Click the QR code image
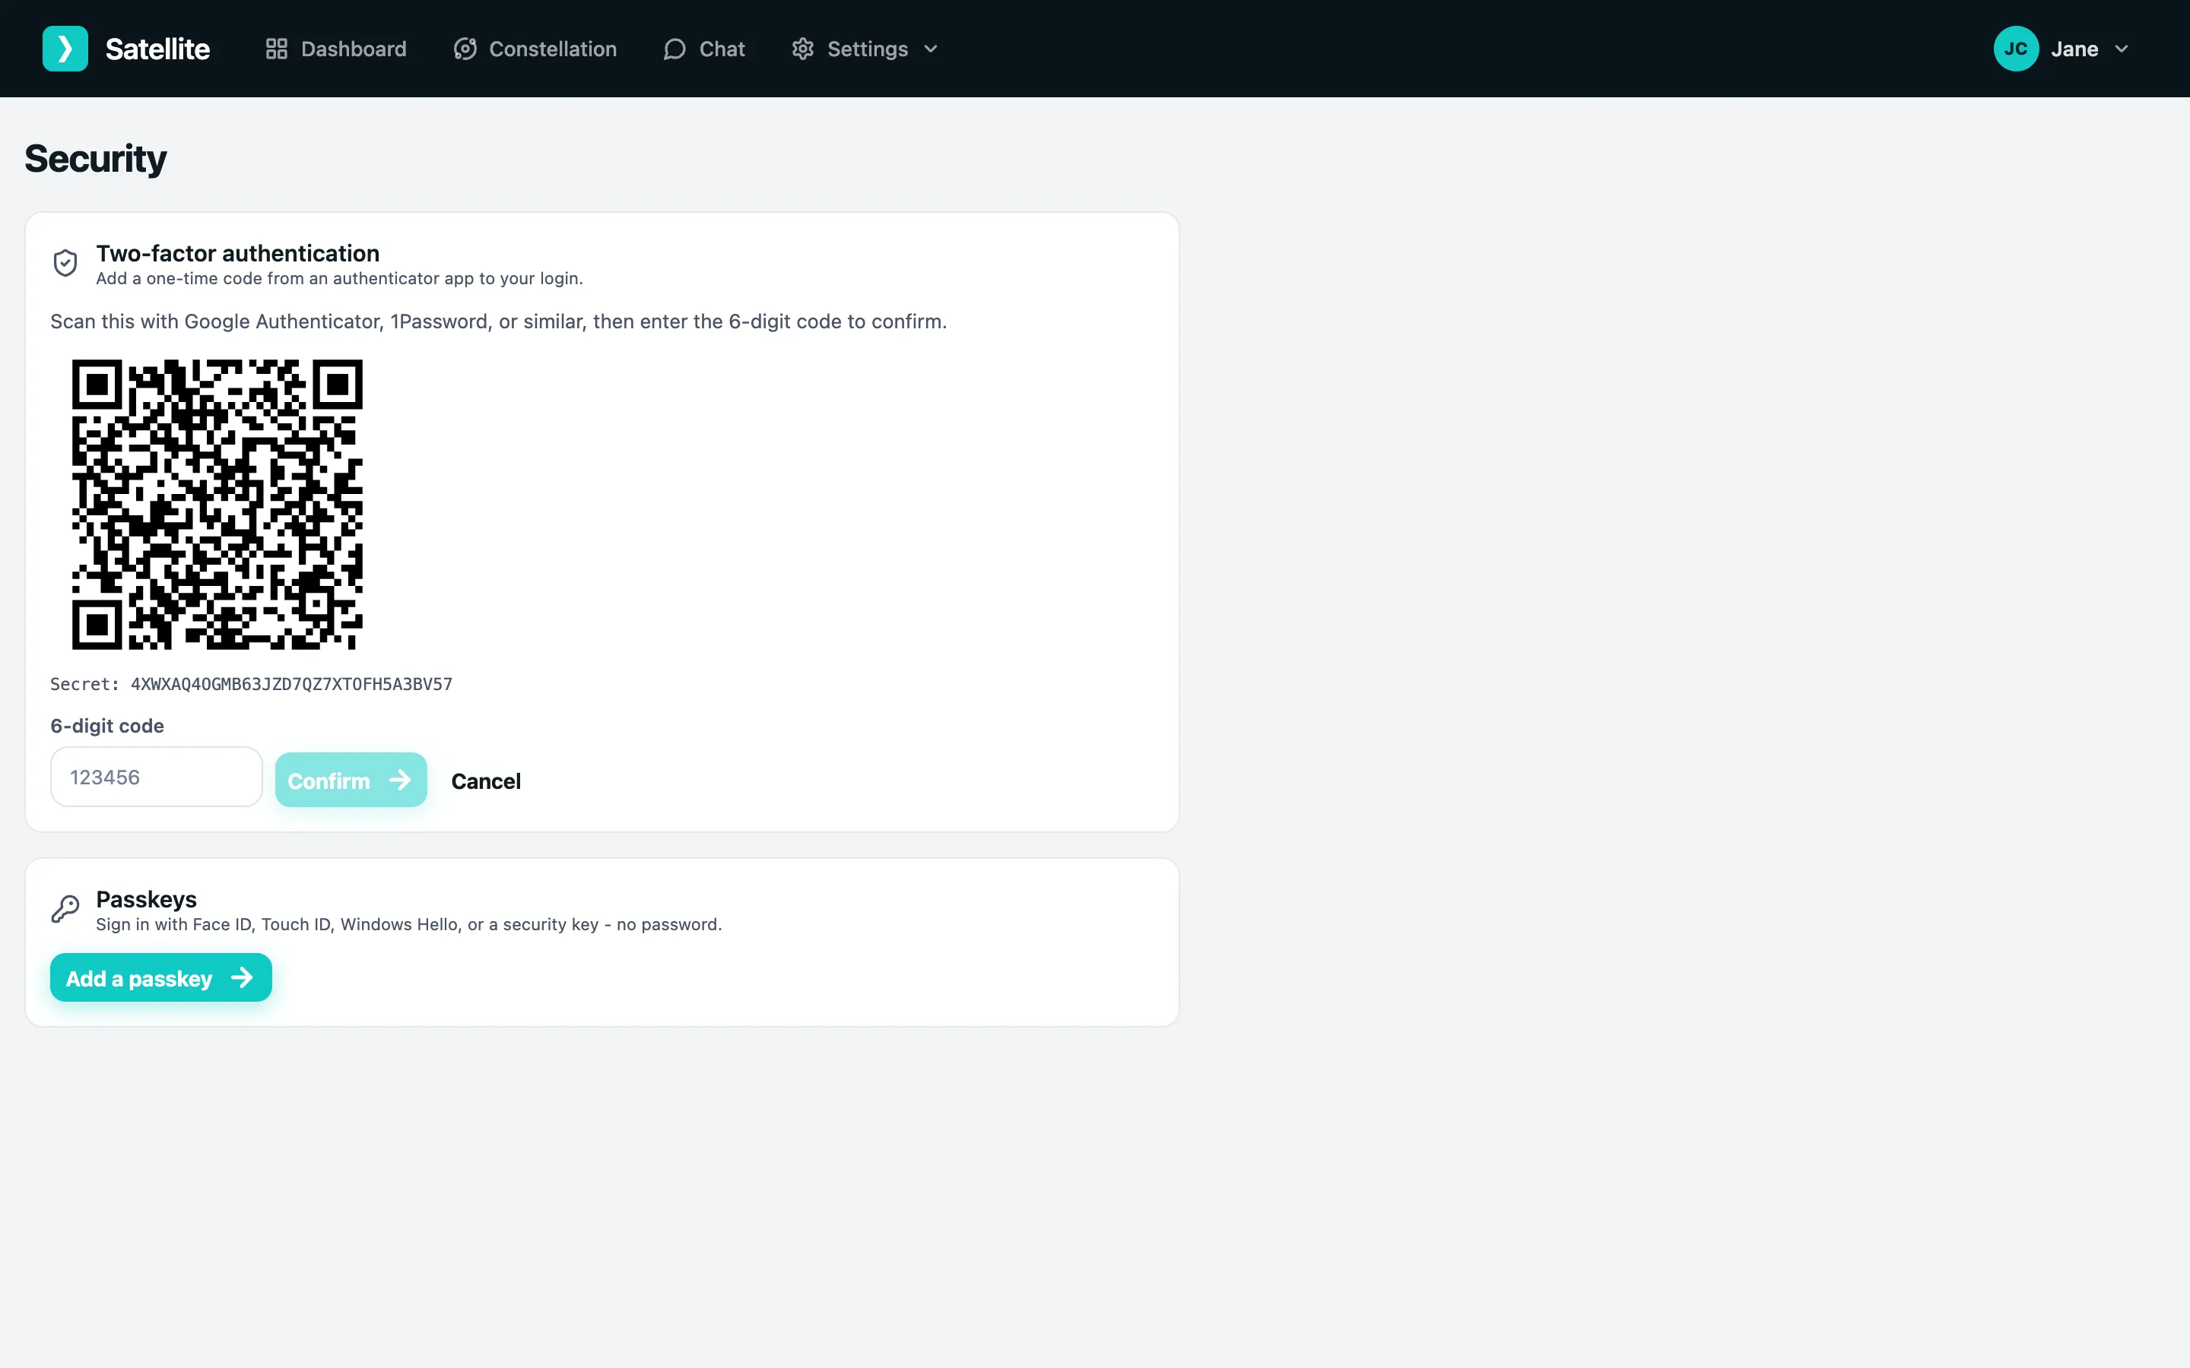 click(x=217, y=505)
